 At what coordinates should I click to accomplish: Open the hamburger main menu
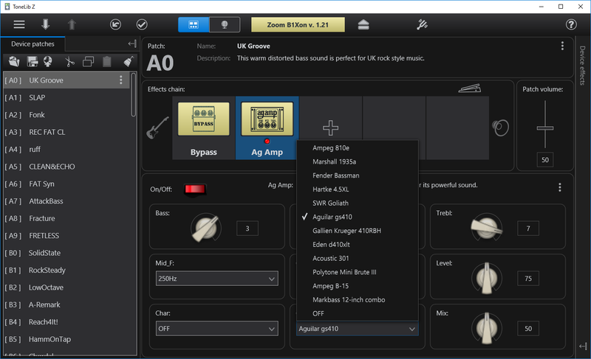coord(19,25)
